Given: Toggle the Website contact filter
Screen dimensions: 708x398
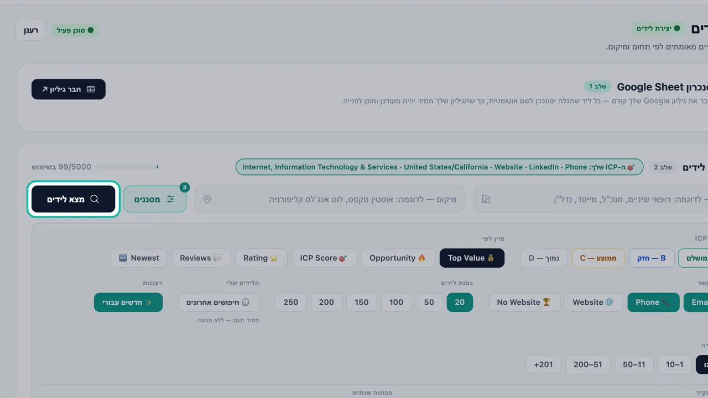Looking at the screenshot, I should coord(594,303).
